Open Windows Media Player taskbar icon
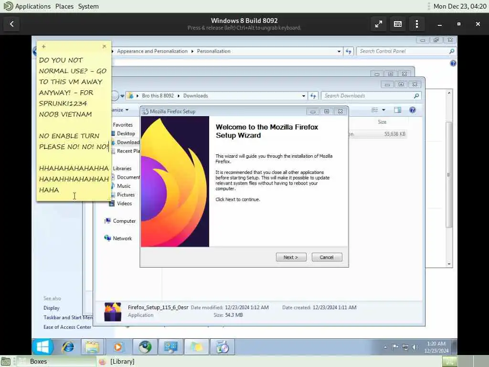 118,347
